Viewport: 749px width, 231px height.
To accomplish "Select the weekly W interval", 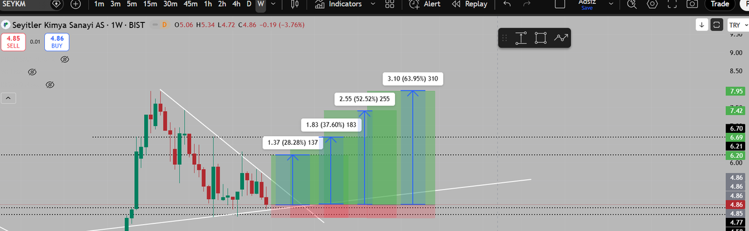I will pos(261,4).
